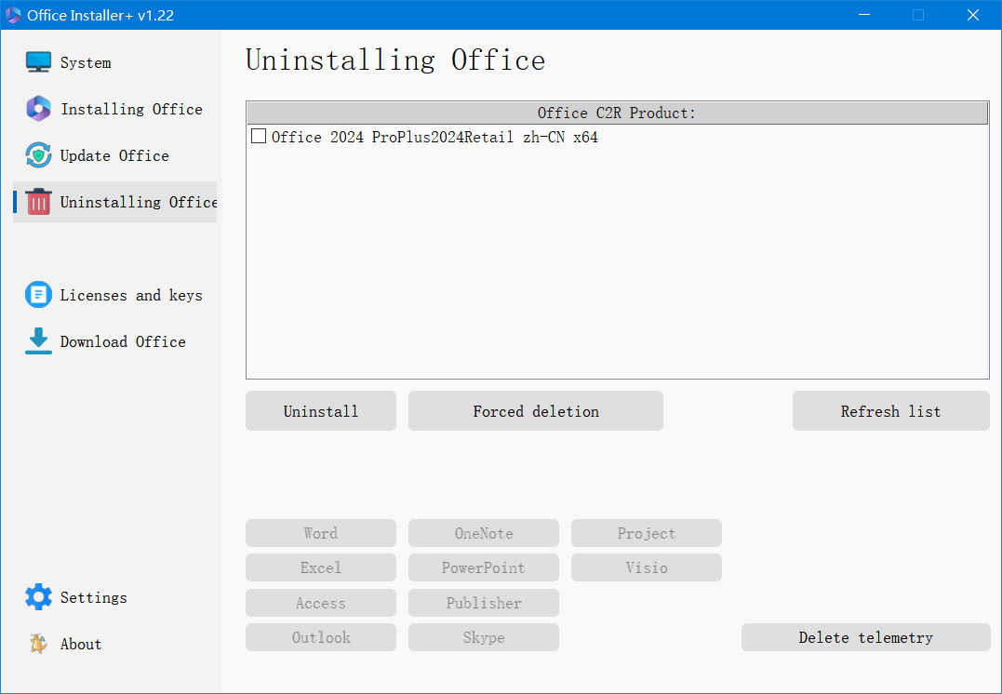Click the Refresh list button

pos(890,411)
